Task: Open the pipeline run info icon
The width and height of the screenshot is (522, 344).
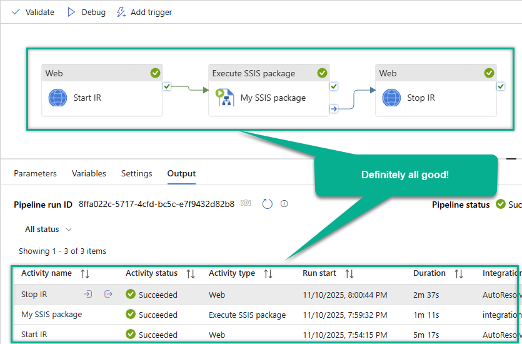Action: [284, 204]
